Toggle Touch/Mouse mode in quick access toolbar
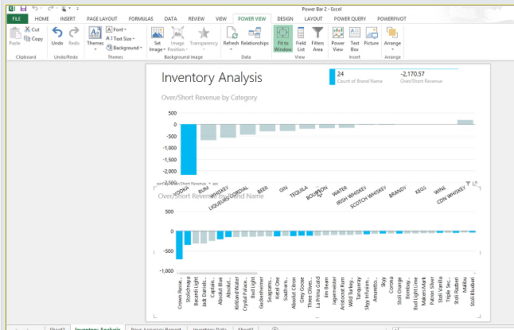The height and width of the screenshot is (330, 514). coord(64,9)
